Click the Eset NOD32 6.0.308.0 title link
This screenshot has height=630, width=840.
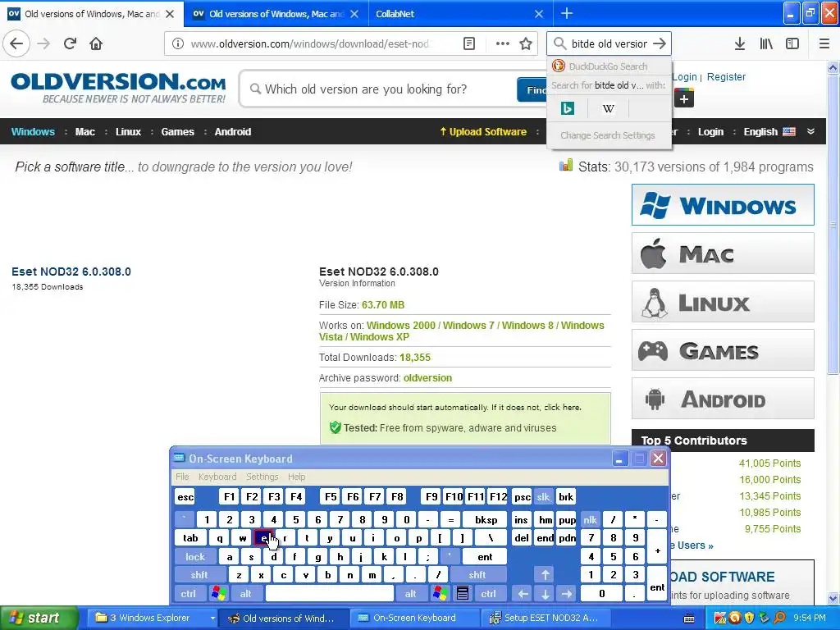pyautogui.click(x=71, y=272)
